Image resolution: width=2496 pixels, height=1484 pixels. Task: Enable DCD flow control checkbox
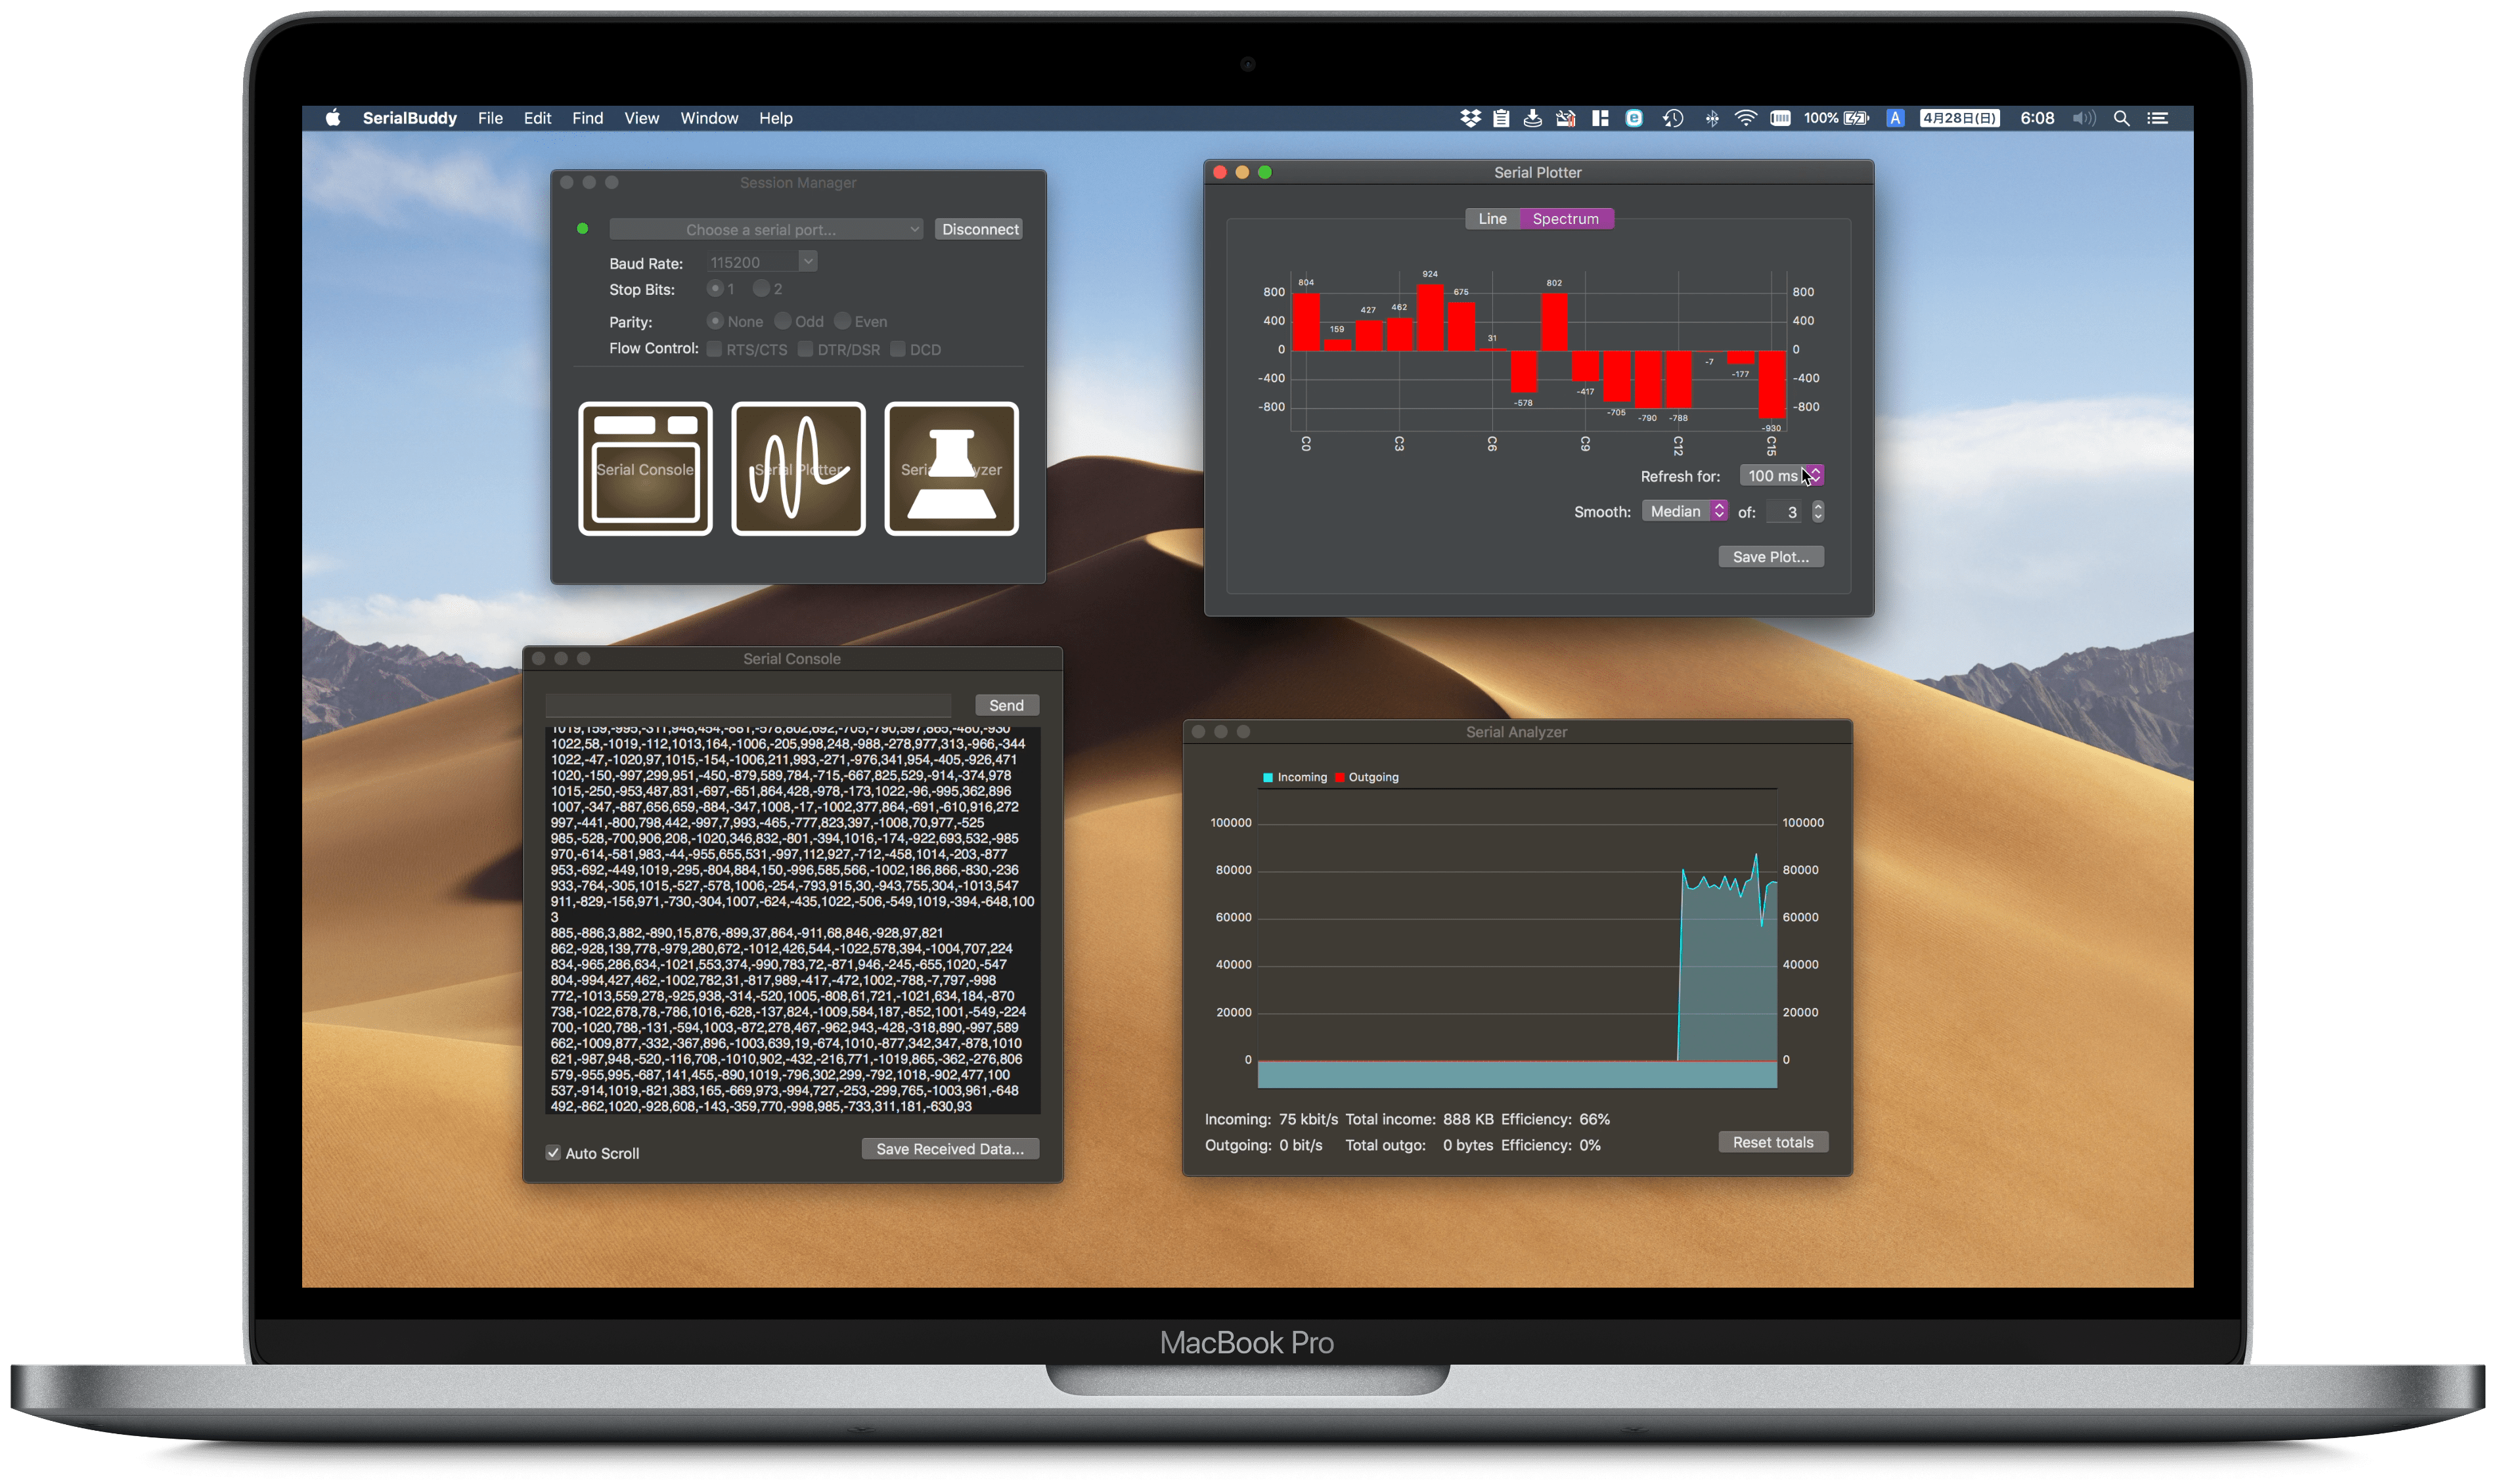pos(897,349)
